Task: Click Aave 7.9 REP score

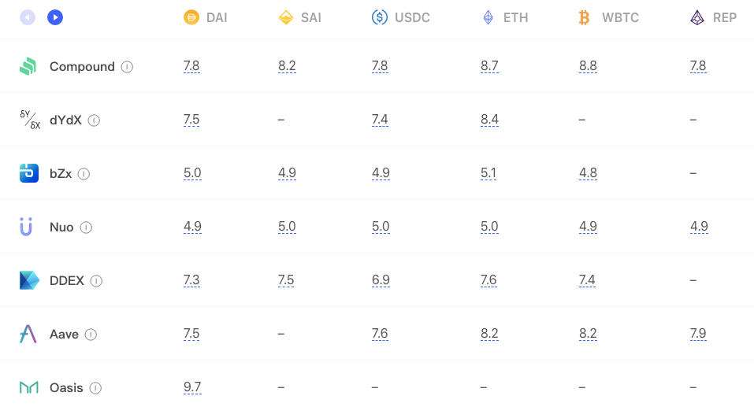Action: [698, 334]
